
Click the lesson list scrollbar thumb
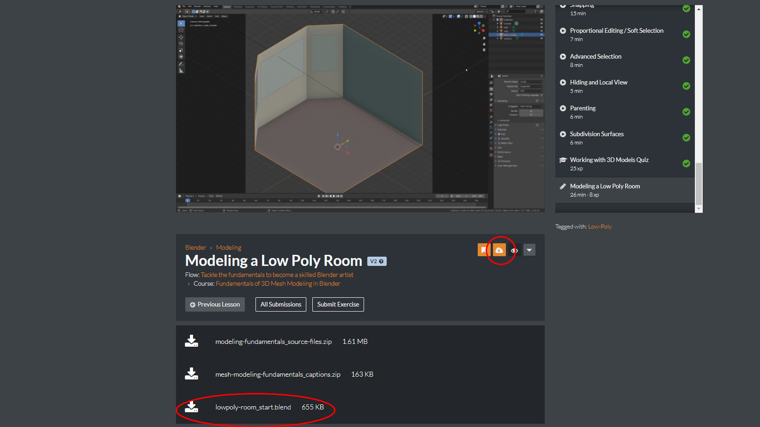pos(699,184)
